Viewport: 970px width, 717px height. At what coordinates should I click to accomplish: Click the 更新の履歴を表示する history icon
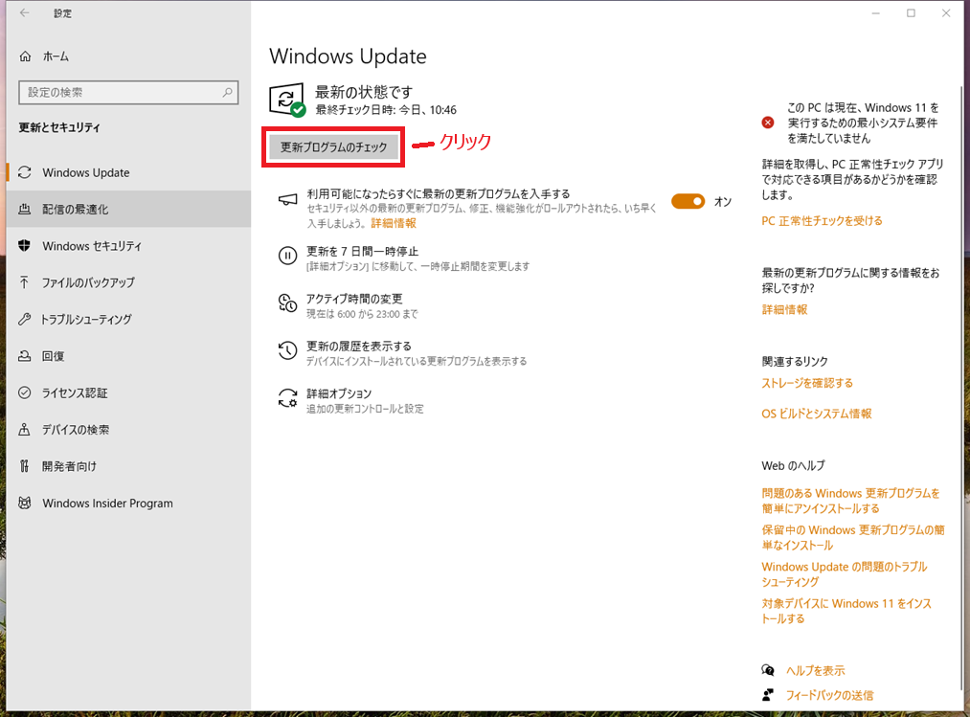[287, 350]
